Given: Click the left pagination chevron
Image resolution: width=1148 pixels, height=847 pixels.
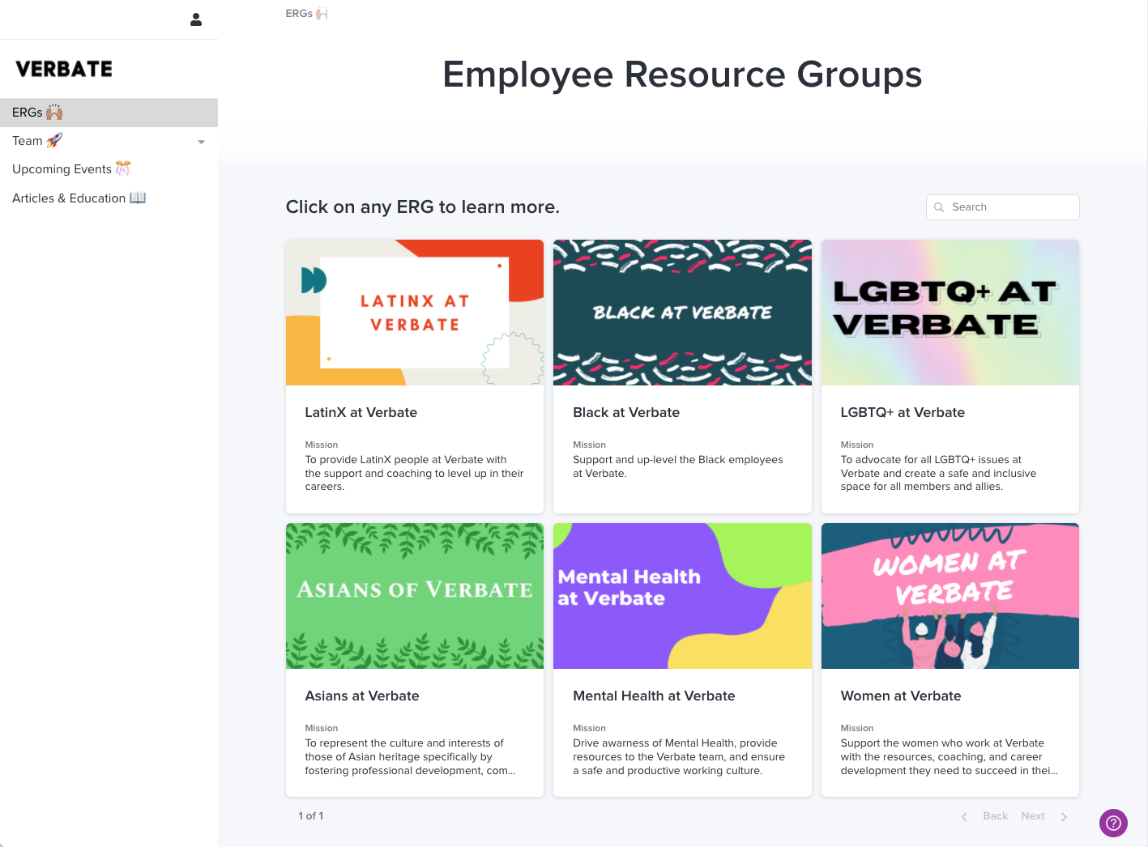Looking at the screenshot, I should click(963, 816).
